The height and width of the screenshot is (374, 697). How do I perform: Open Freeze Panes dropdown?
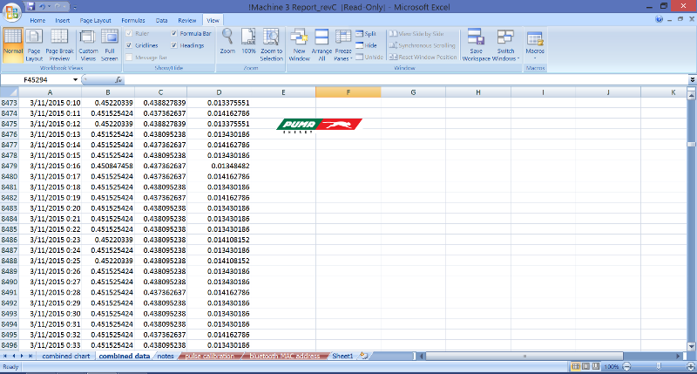click(343, 45)
